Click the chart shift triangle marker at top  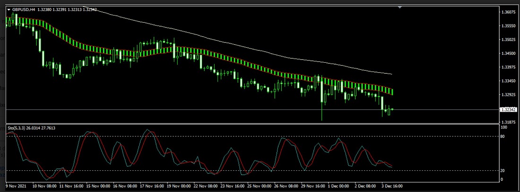pos(400,8)
